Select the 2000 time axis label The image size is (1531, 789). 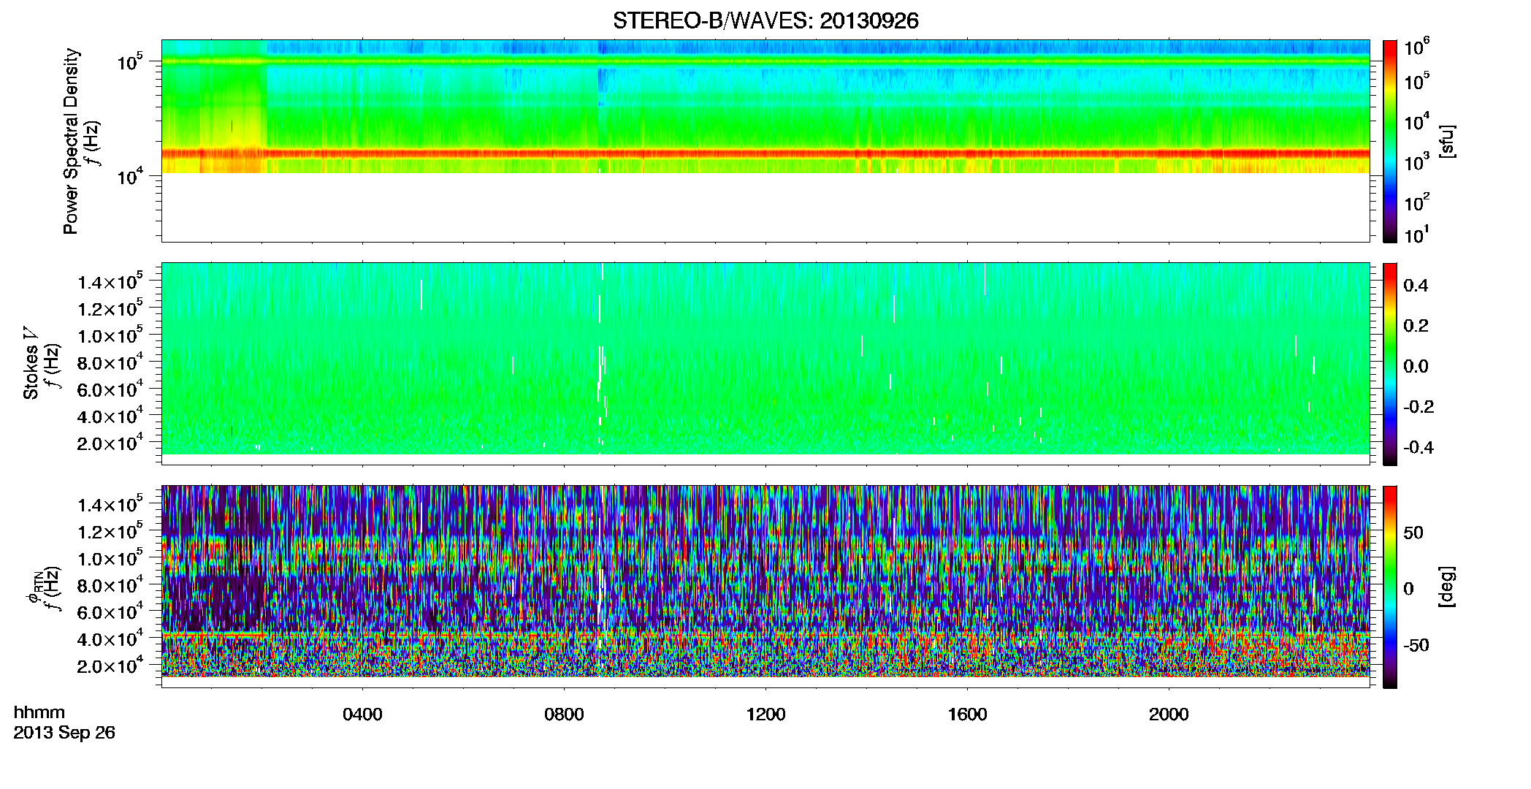1169,714
